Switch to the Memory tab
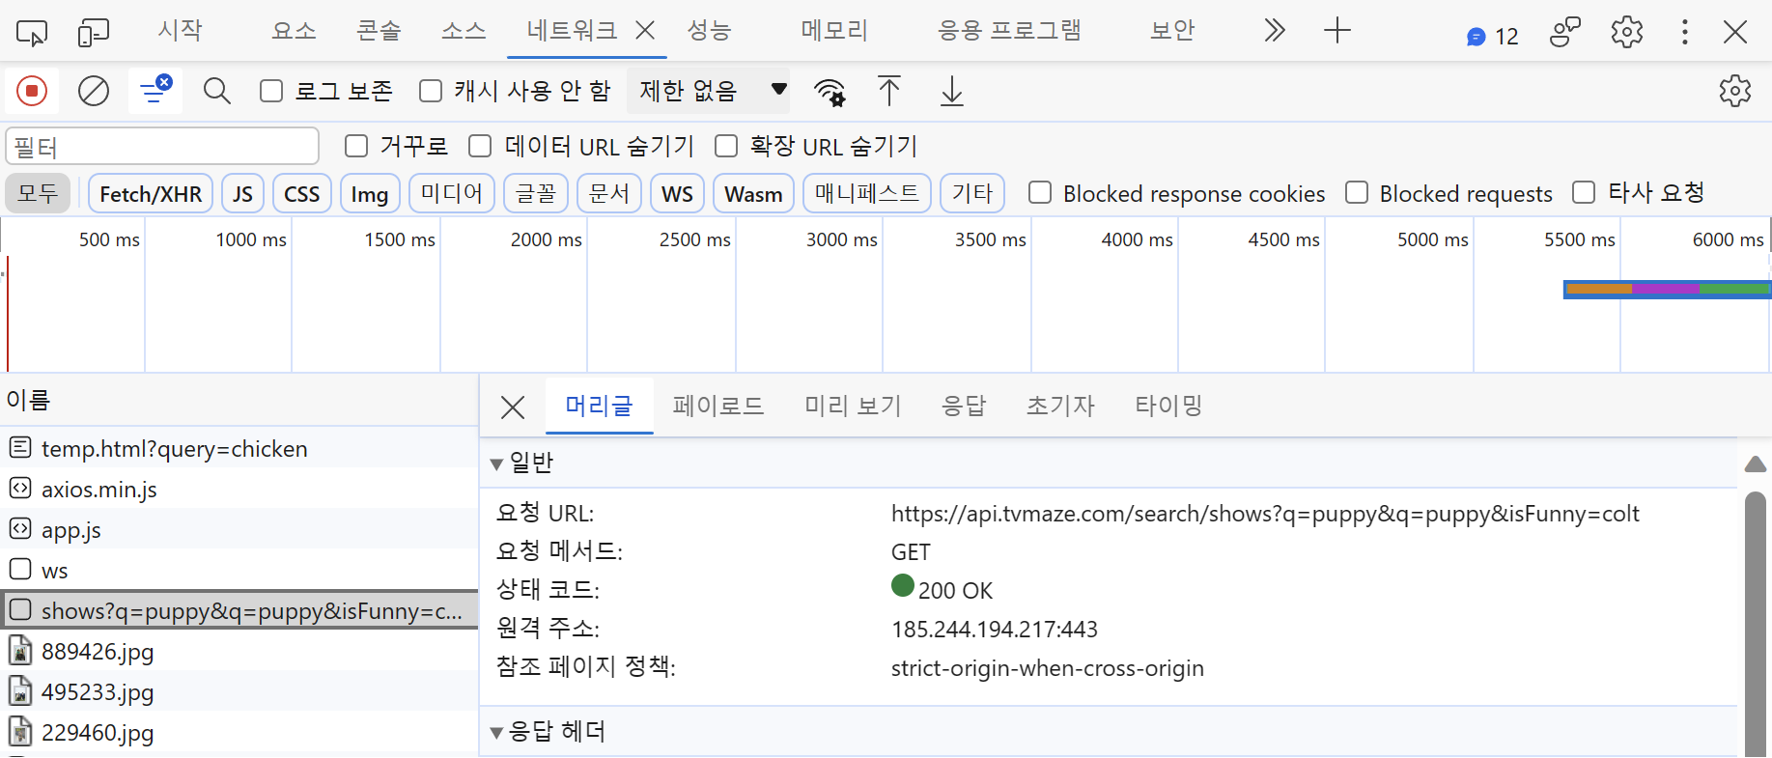The height and width of the screenshot is (758, 1772). (834, 31)
